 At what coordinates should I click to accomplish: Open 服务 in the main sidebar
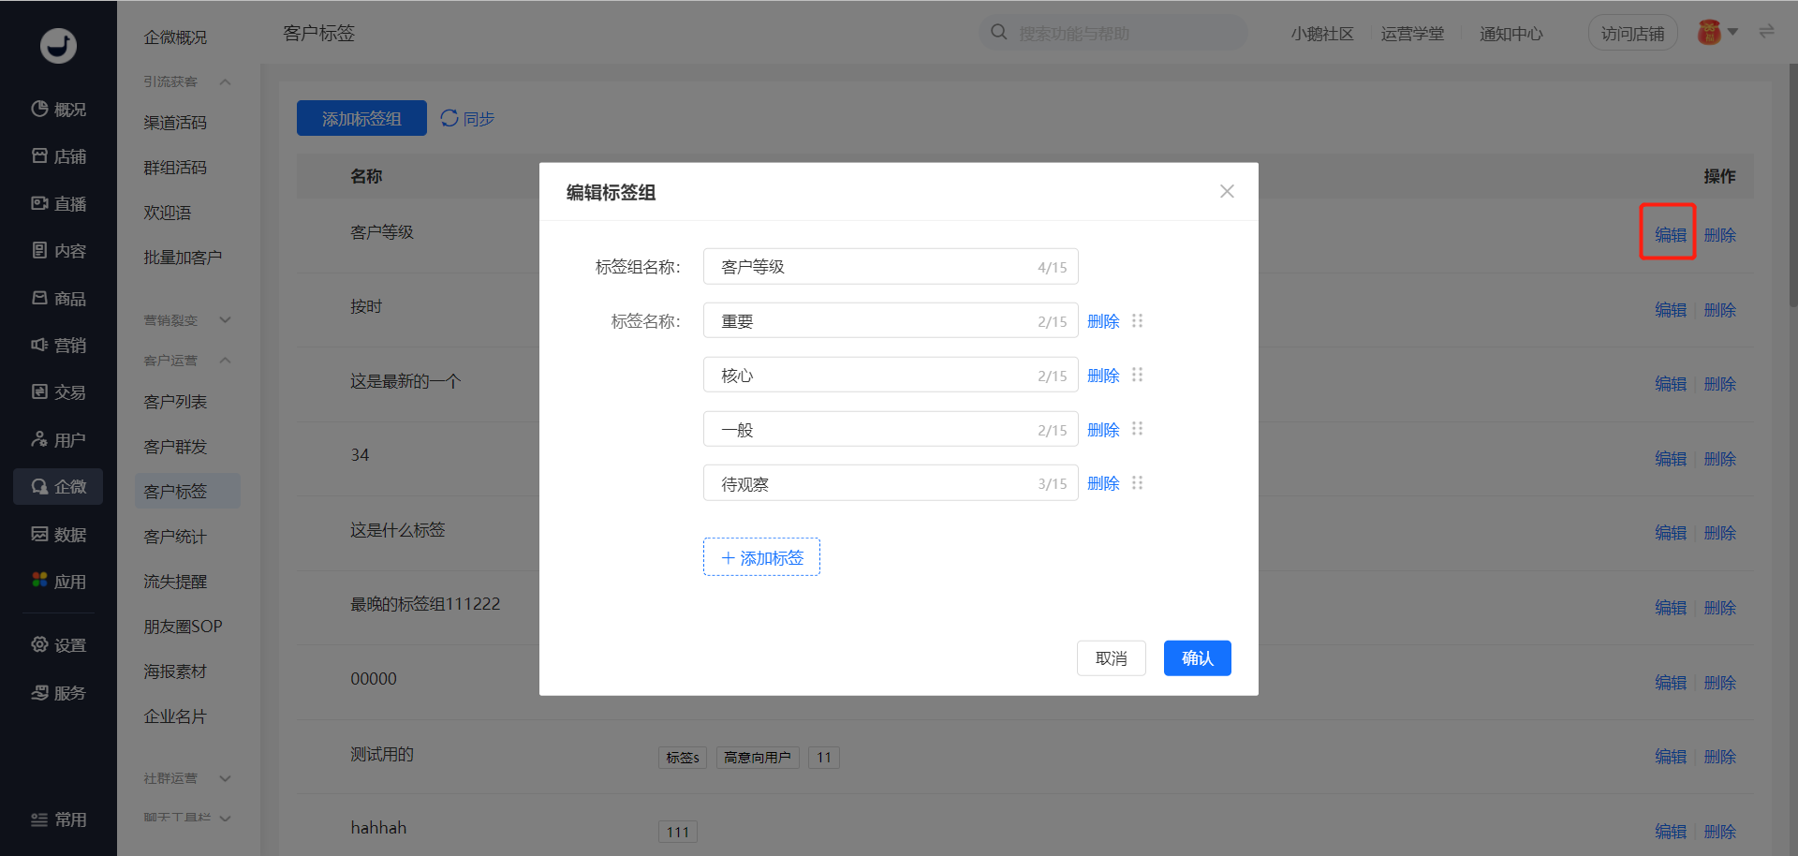click(58, 693)
